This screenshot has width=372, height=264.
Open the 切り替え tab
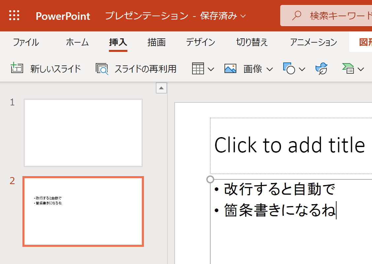252,42
